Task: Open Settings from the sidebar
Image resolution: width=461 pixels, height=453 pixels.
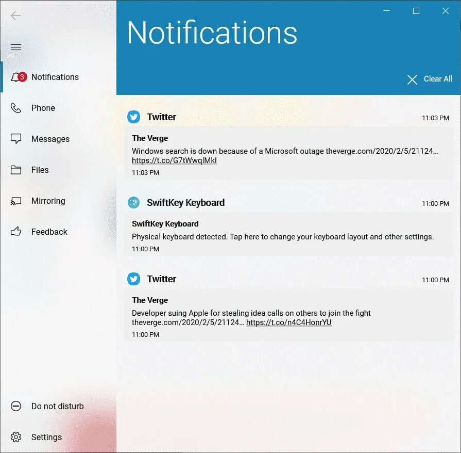Action: [58, 437]
